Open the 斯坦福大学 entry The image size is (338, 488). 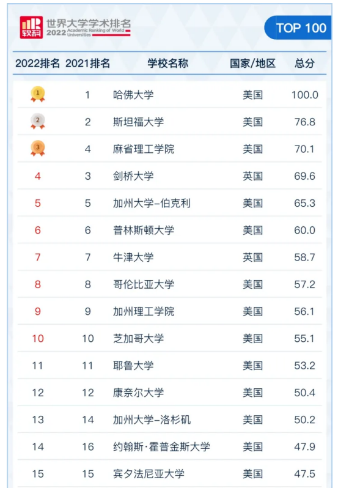pyautogui.click(x=138, y=122)
